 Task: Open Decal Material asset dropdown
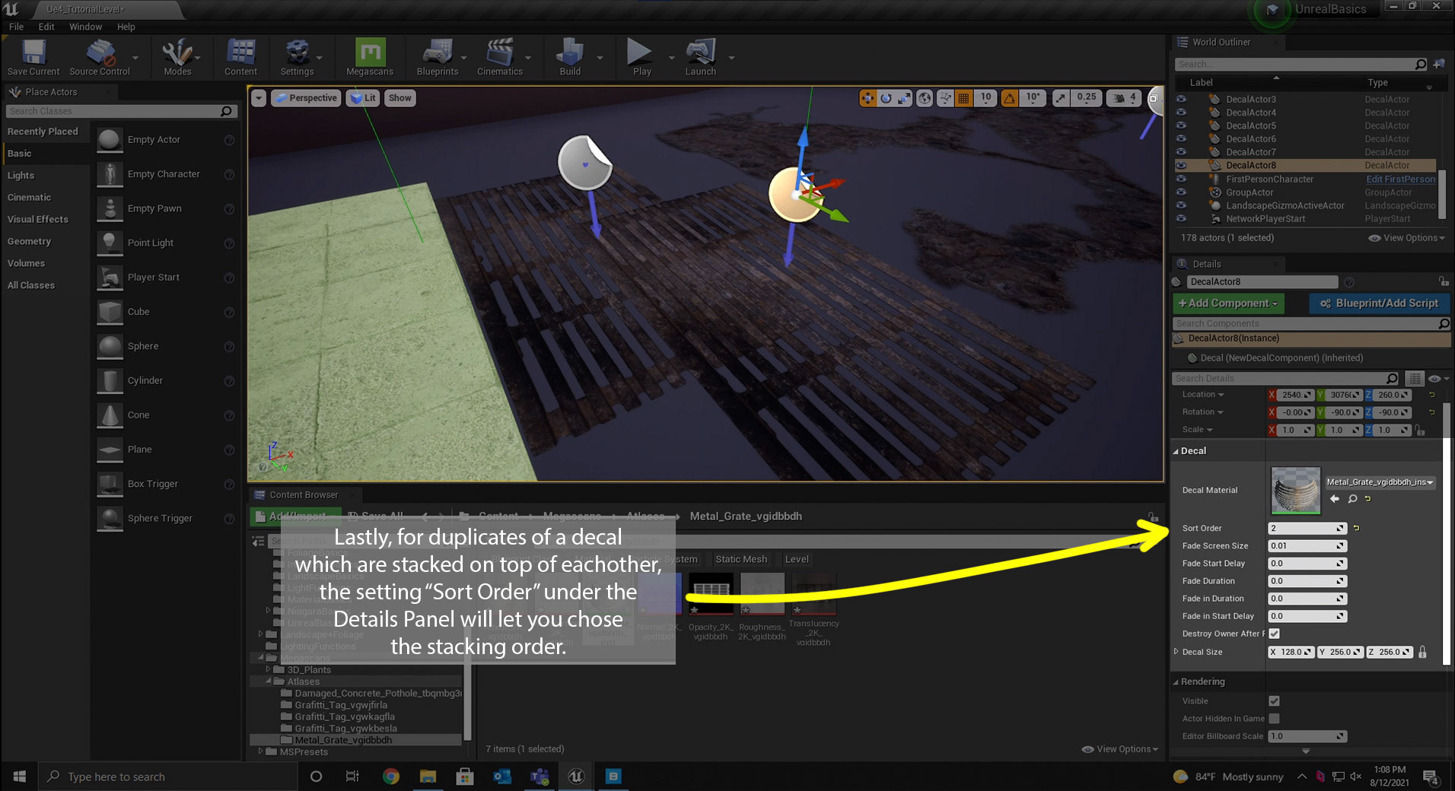tap(1380, 482)
